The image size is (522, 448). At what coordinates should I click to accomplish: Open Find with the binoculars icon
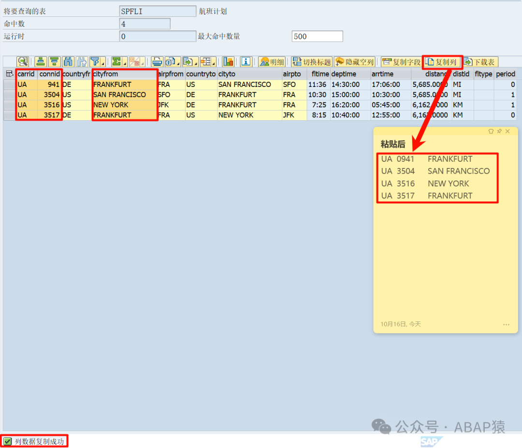coord(68,62)
